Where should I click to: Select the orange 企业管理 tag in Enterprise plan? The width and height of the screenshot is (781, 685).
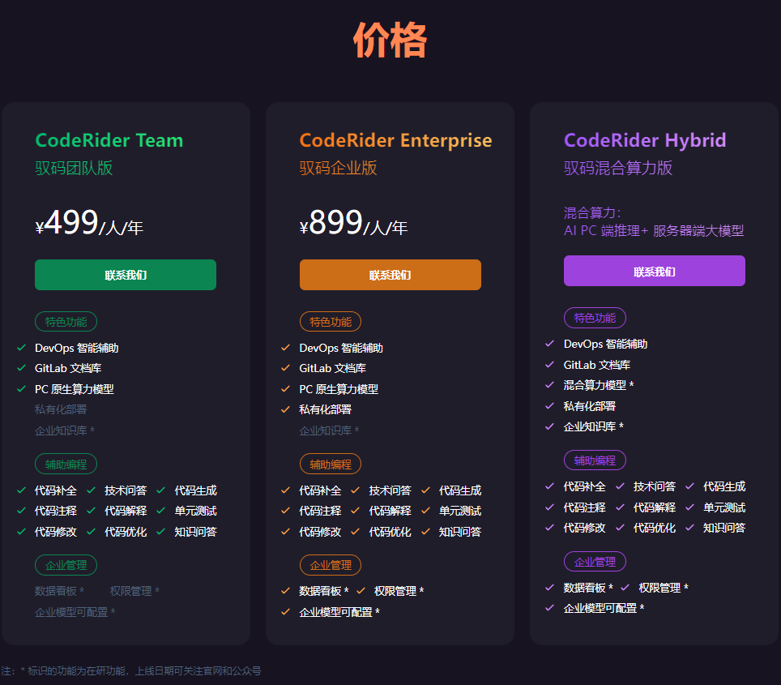coord(331,565)
